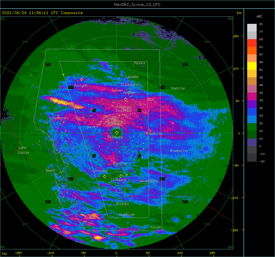Click the radar site marker near Olds
275x257 pixels.
click(117, 133)
